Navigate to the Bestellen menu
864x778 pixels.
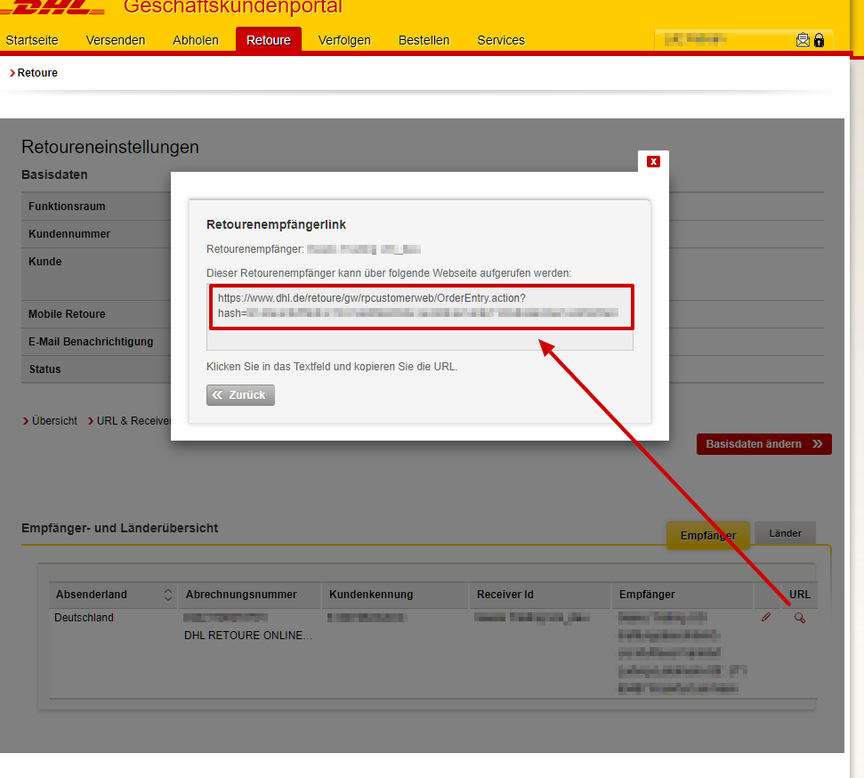(424, 40)
